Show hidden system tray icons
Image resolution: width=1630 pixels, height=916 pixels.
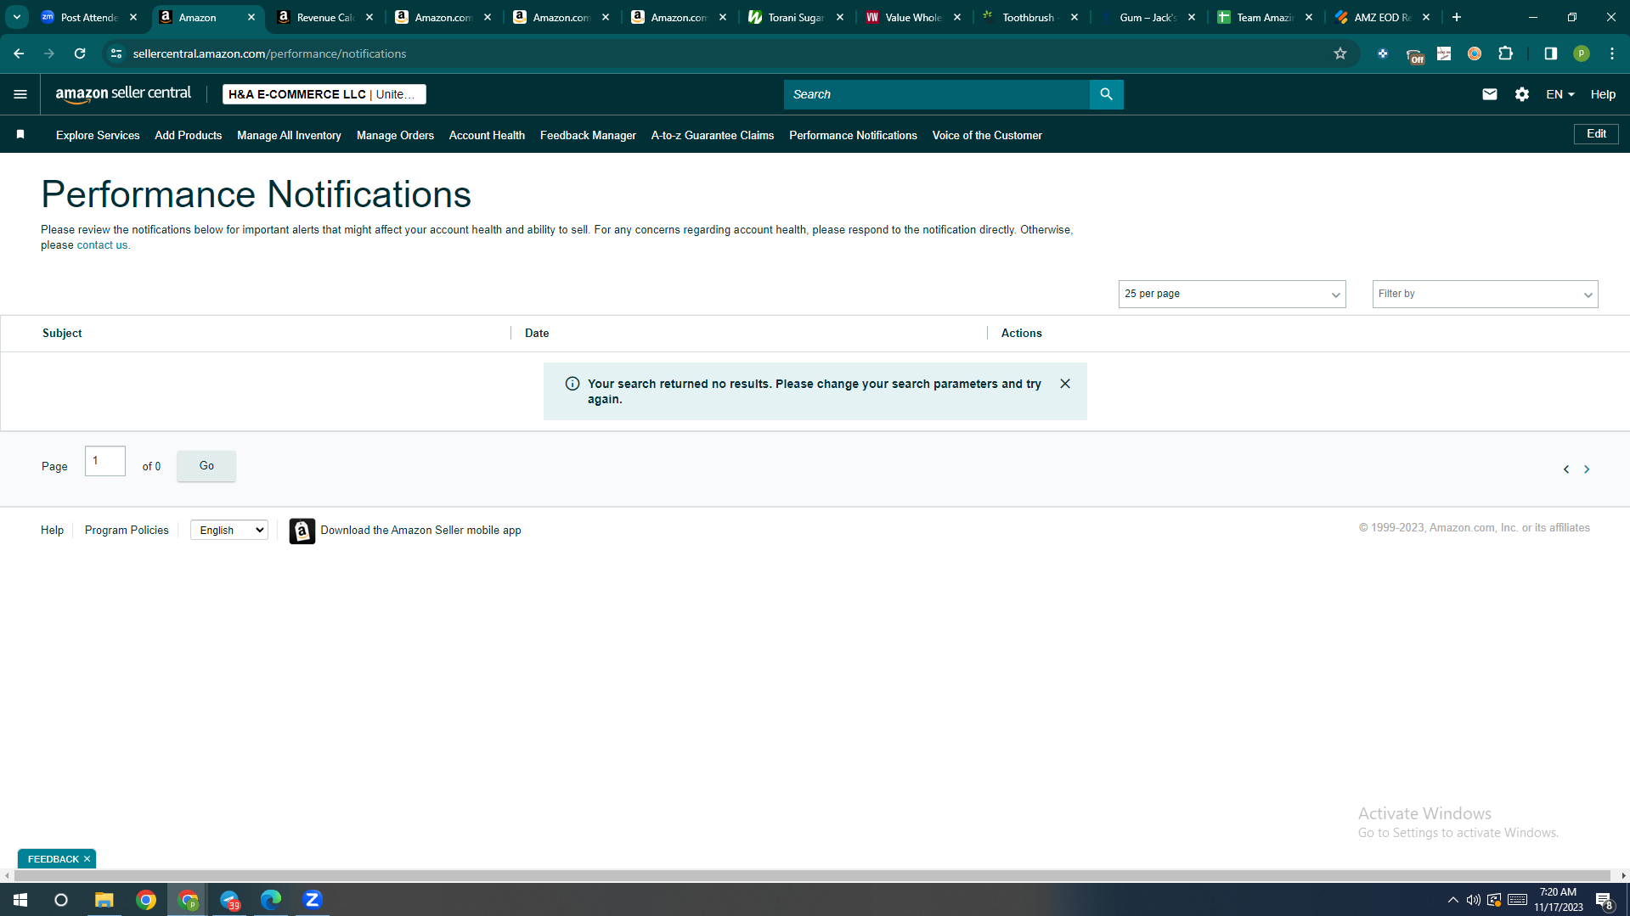(1452, 900)
